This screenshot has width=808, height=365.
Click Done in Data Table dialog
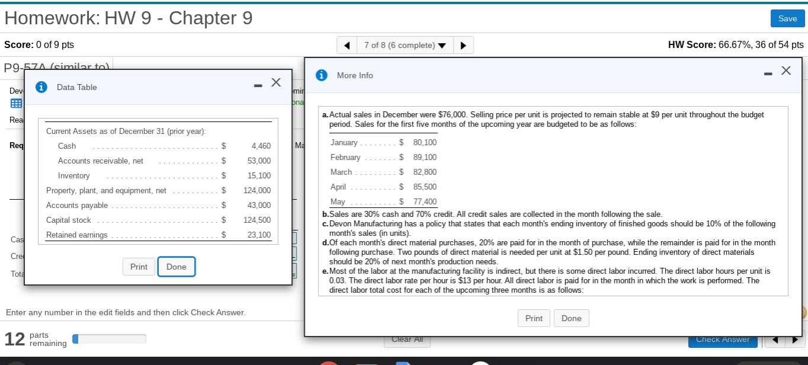pyautogui.click(x=176, y=267)
